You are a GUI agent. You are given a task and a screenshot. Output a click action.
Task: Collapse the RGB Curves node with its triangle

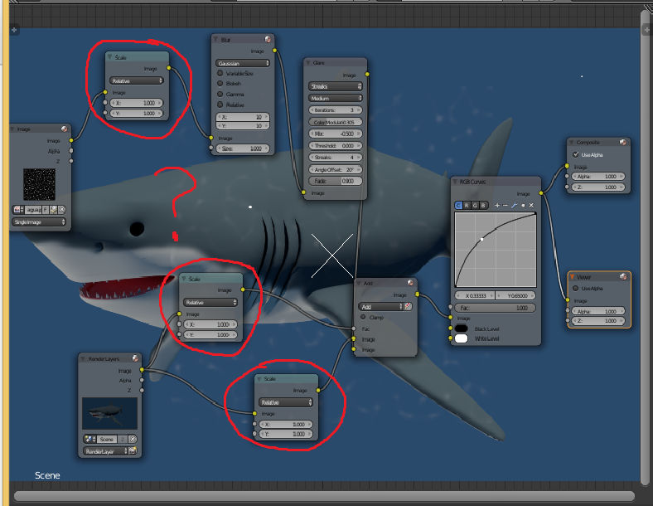coord(455,182)
